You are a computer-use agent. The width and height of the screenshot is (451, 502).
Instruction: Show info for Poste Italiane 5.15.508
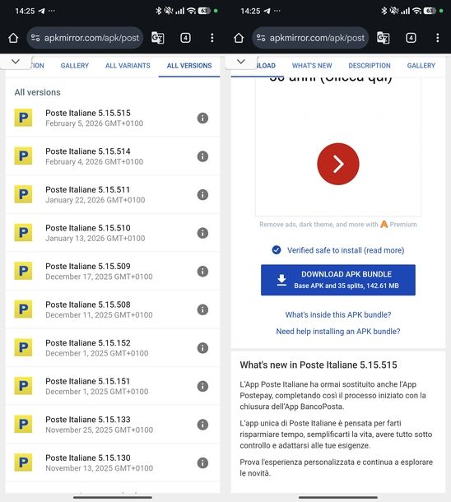(x=202, y=309)
